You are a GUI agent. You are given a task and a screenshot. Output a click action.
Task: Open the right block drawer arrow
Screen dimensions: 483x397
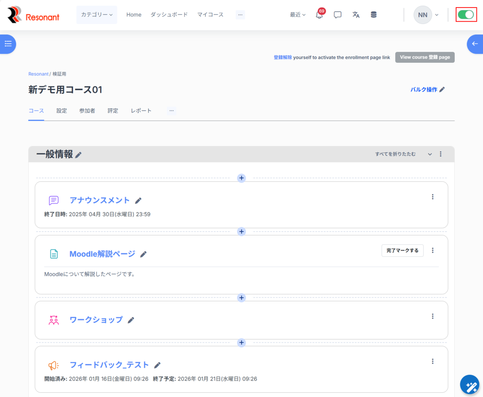click(475, 44)
